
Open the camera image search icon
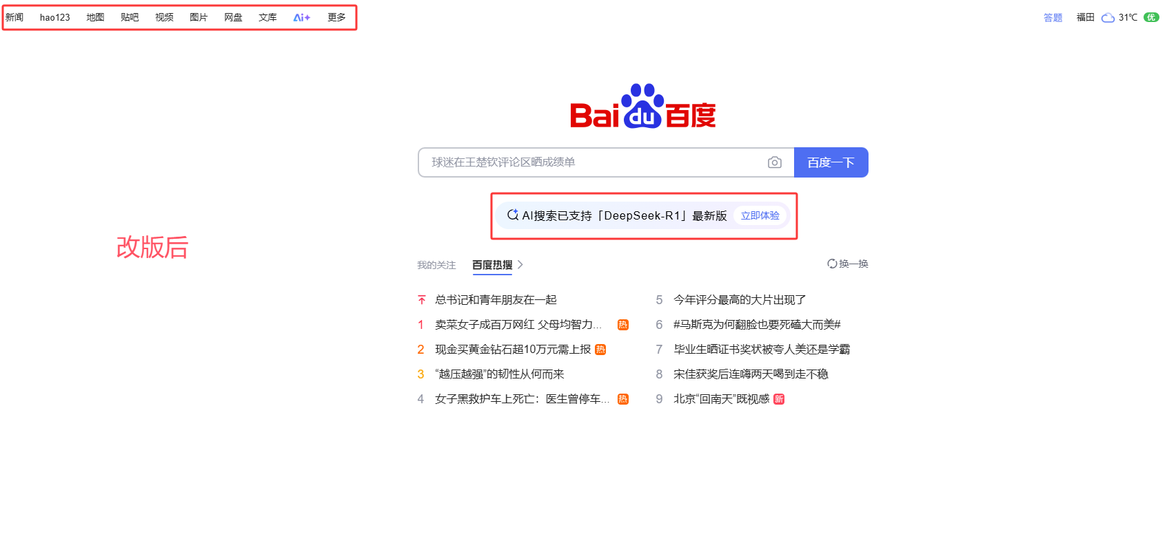pyautogui.click(x=775, y=162)
